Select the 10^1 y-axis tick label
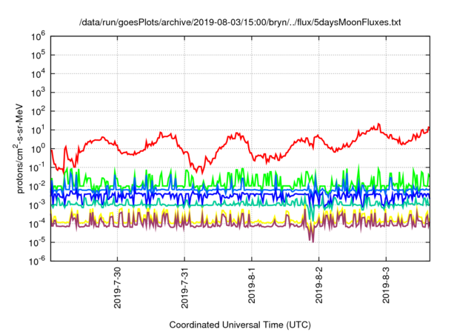Viewport: 474px width, 332px height. click(x=38, y=130)
